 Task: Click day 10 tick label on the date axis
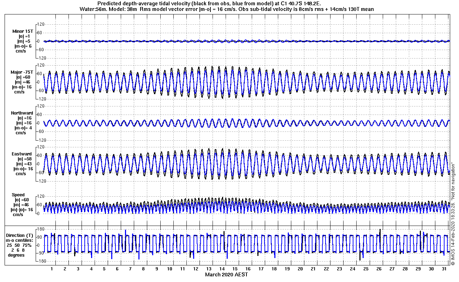point(169,269)
